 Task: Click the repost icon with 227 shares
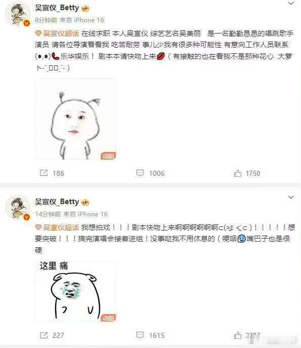[44, 335]
